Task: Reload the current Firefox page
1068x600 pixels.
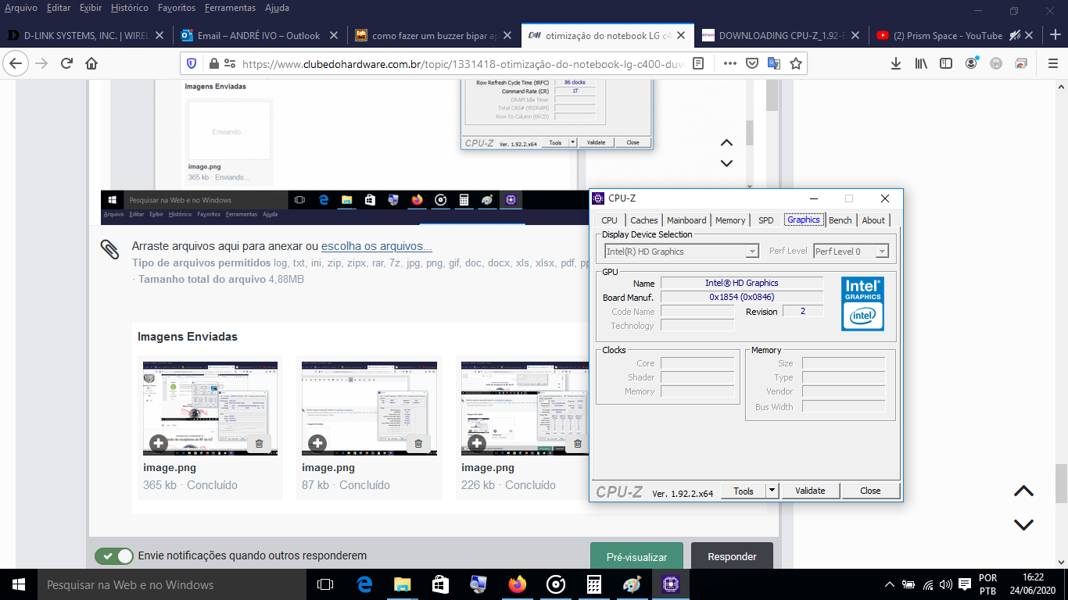Action: pos(66,63)
